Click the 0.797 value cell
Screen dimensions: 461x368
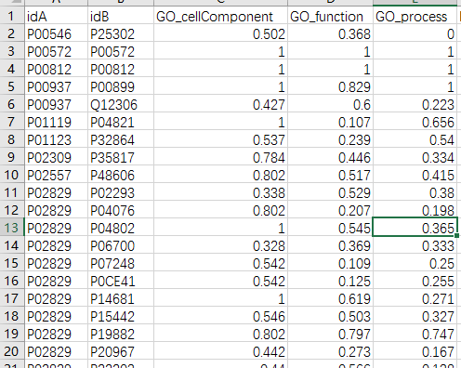click(x=330, y=334)
